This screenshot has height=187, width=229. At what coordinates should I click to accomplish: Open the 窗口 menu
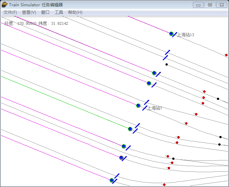[45, 12]
